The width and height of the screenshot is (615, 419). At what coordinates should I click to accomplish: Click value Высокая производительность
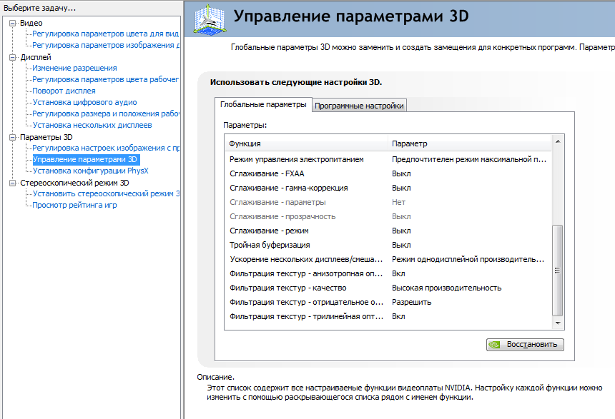pyautogui.click(x=447, y=288)
